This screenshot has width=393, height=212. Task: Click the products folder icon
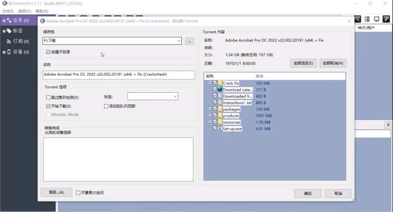tap(220, 115)
